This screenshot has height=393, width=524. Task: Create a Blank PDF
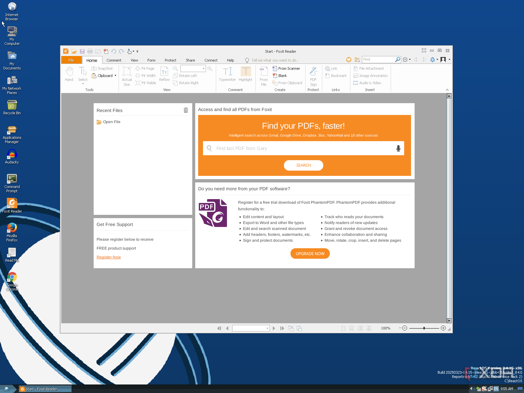(x=279, y=76)
